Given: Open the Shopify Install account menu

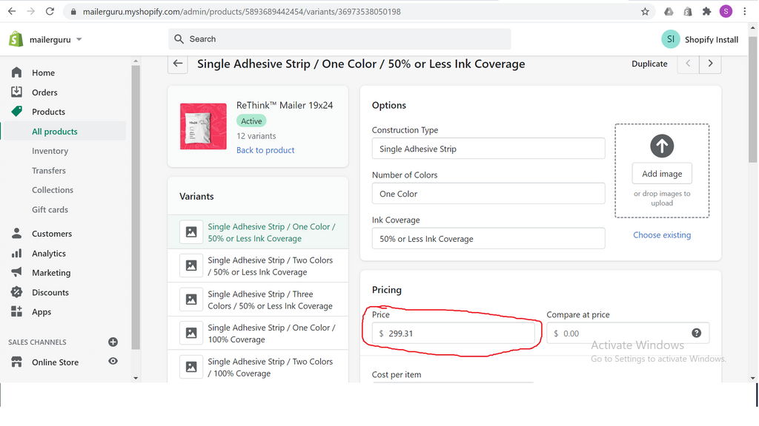Looking at the screenshot, I should [x=700, y=40].
